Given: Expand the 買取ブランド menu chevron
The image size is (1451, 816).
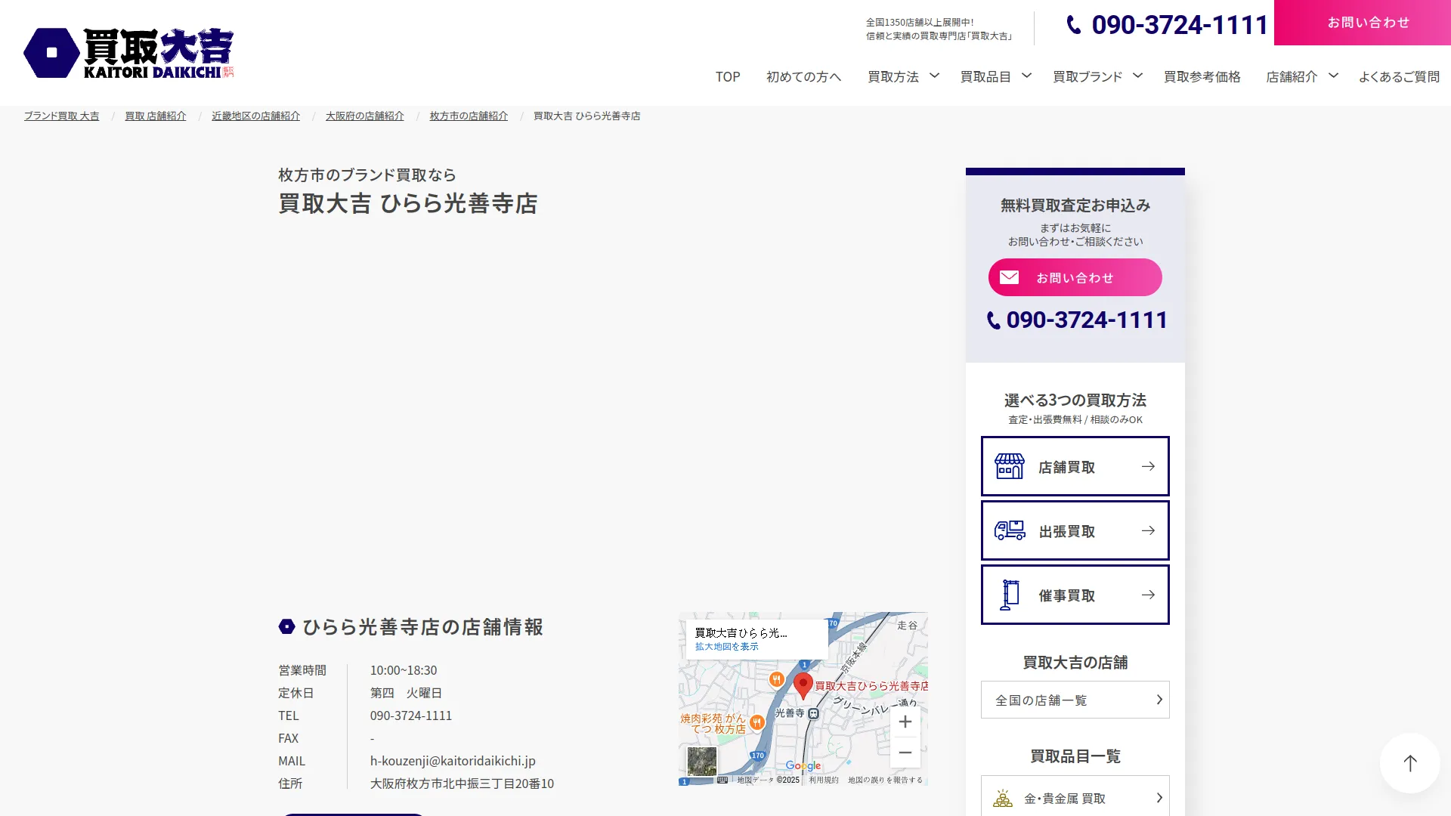Looking at the screenshot, I should click(1137, 76).
